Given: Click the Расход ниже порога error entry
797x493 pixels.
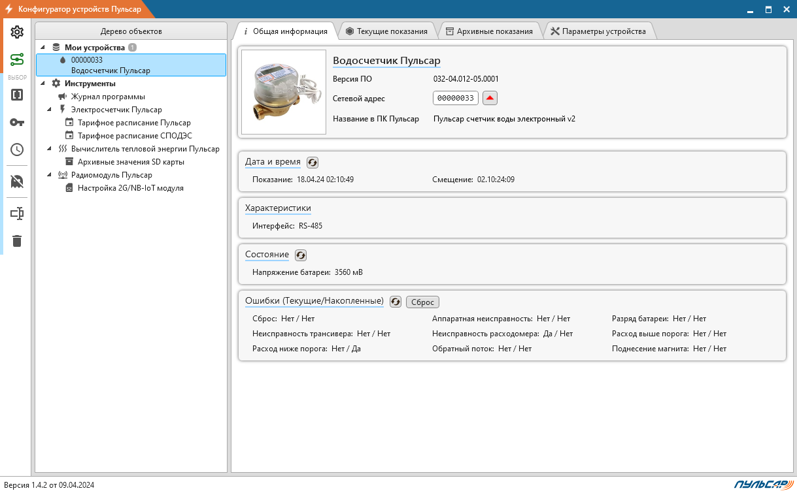Looking at the screenshot, I should 307,349.
